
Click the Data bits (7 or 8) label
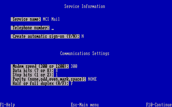32,71
